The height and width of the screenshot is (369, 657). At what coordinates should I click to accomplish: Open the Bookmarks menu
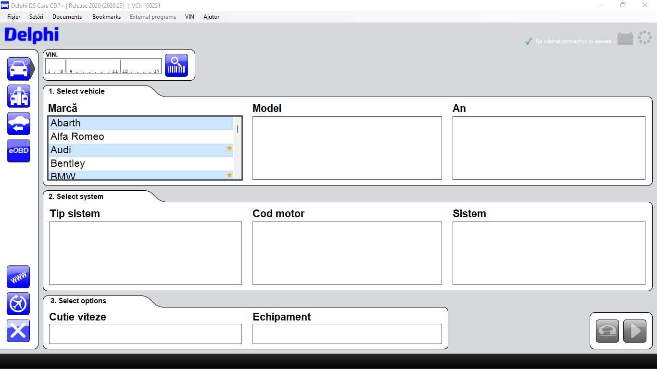[106, 17]
